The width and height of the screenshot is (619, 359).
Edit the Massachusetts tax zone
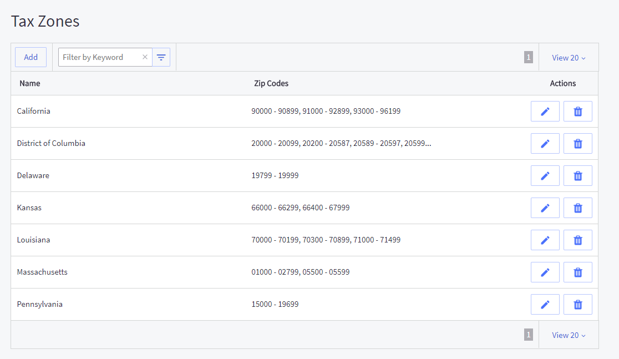coord(545,272)
